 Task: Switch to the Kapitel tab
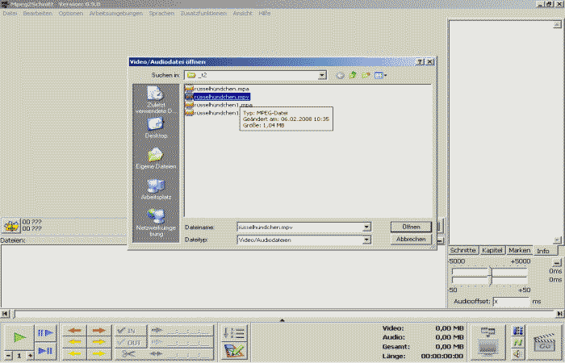coord(492,250)
